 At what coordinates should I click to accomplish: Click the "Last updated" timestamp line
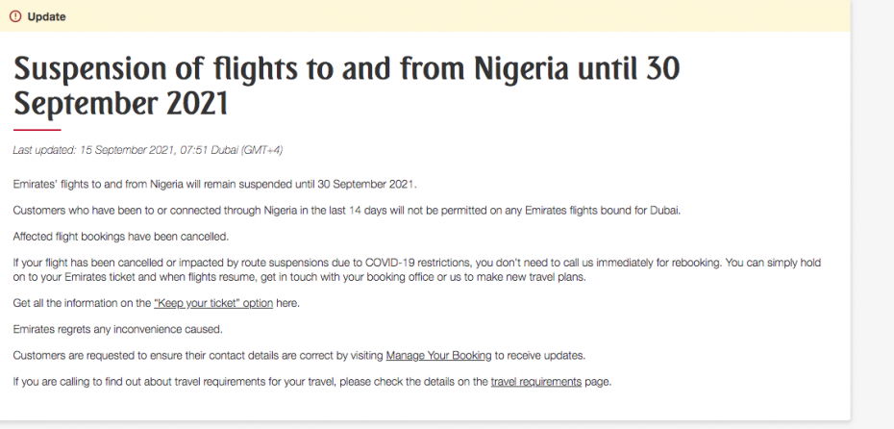[x=147, y=150]
